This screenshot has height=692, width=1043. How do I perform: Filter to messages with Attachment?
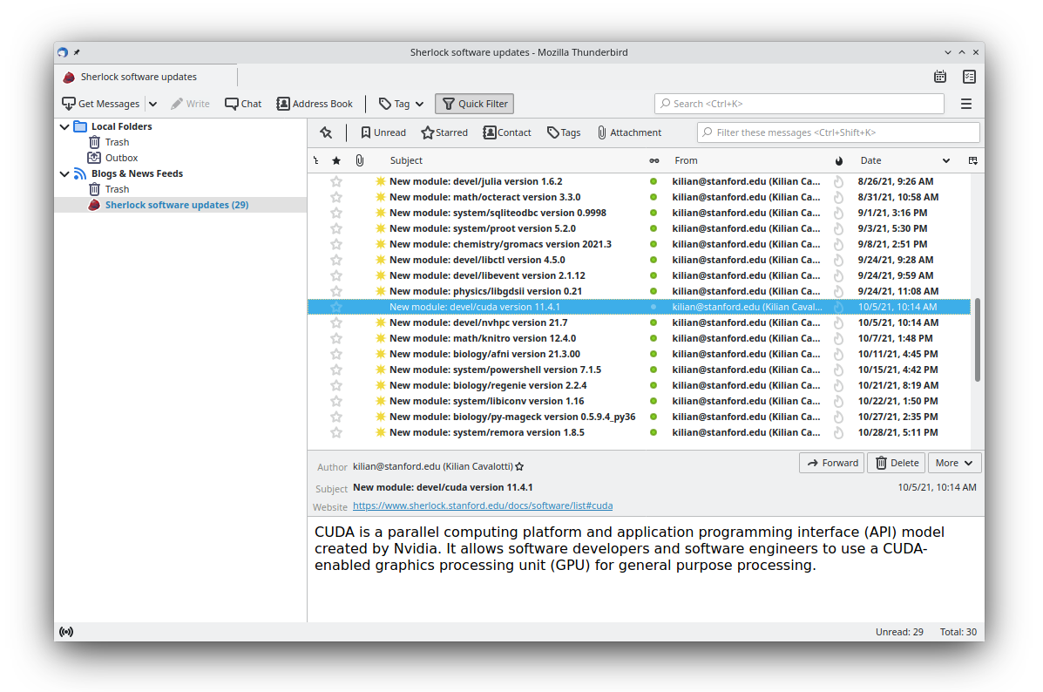click(x=629, y=132)
